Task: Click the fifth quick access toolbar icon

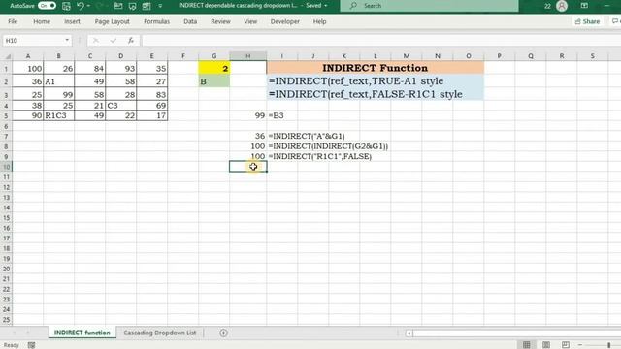Action: click(x=132, y=6)
